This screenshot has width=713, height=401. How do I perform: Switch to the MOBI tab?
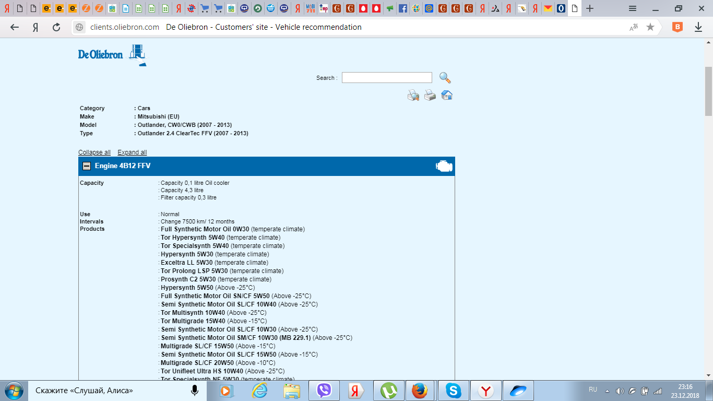[x=311, y=8]
